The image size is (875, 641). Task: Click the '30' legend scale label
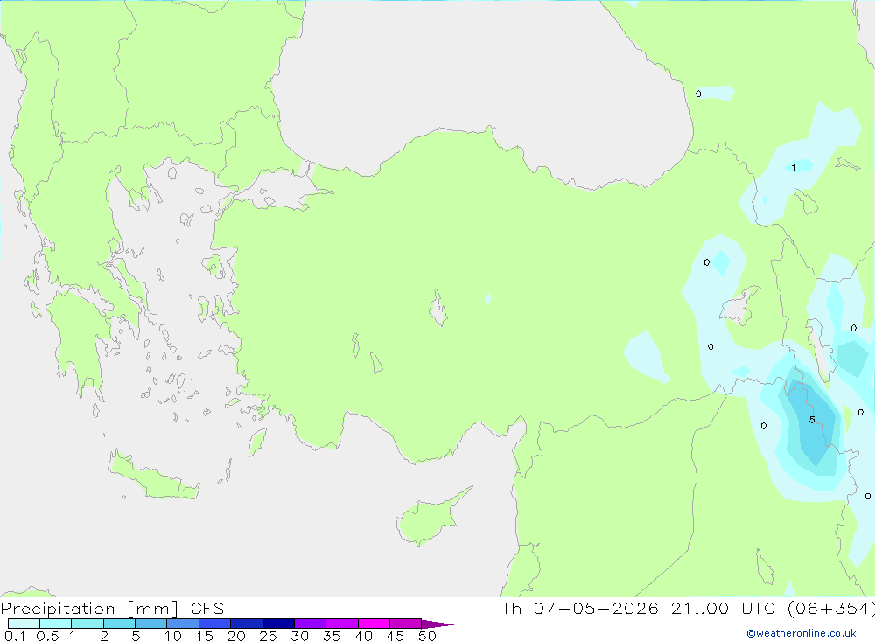(299, 636)
